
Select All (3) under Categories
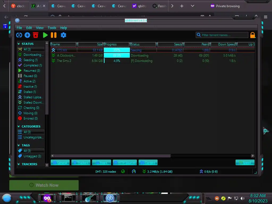(x=31, y=132)
